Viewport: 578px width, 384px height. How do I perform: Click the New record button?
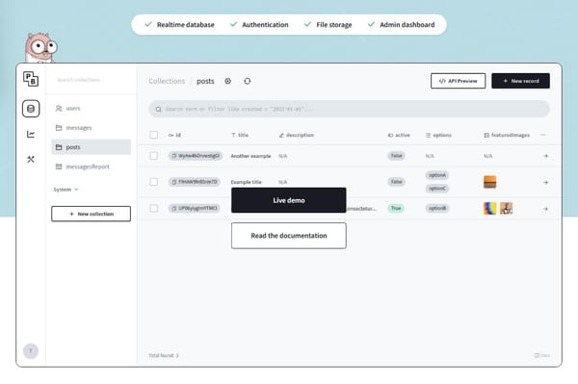point(520,81)
